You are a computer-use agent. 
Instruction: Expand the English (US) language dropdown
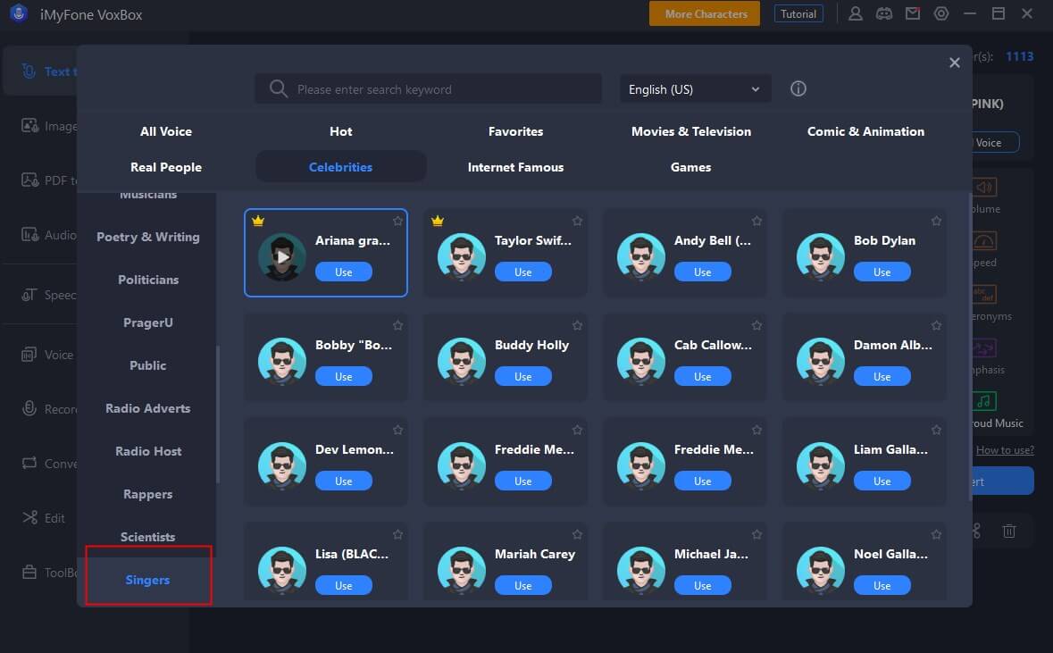[695, 89]
